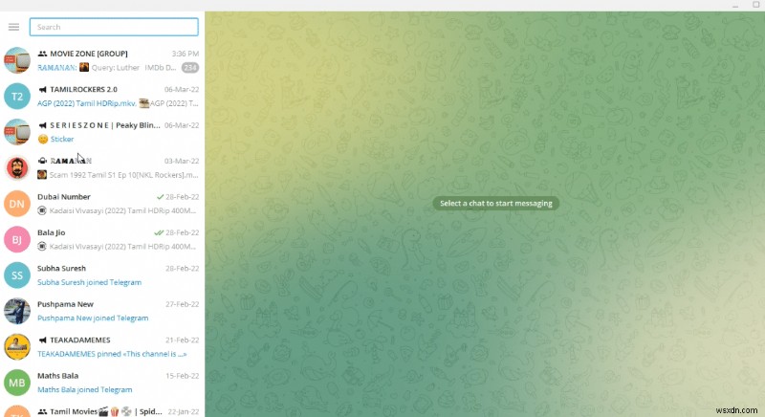Open Pushpama New profile photo

point(17,311)
